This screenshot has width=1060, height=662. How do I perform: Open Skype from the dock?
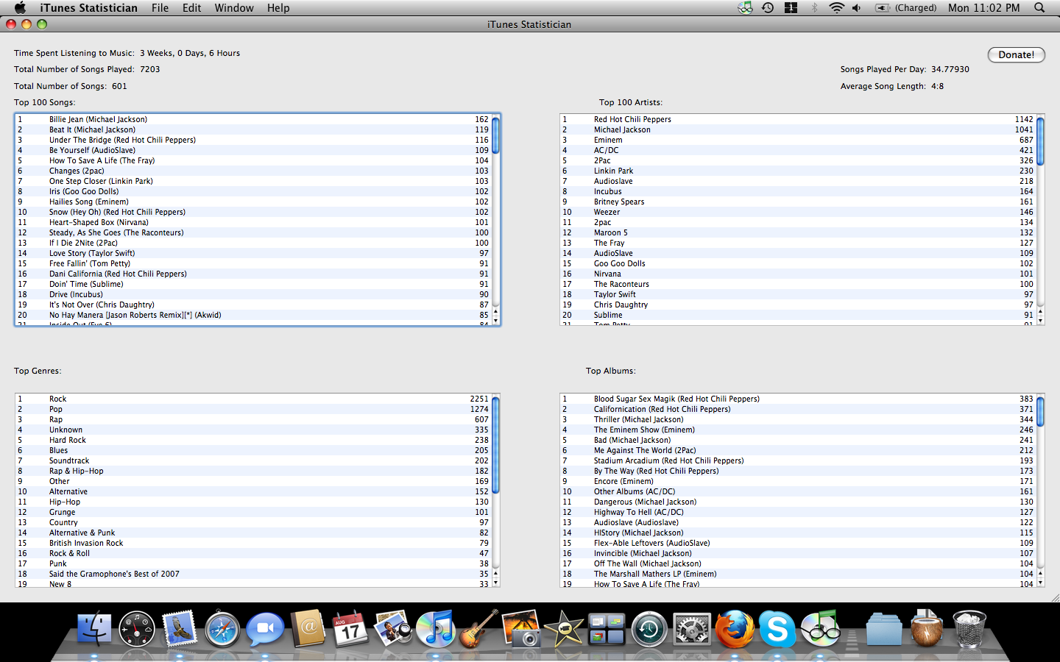[x=777, y=630]
